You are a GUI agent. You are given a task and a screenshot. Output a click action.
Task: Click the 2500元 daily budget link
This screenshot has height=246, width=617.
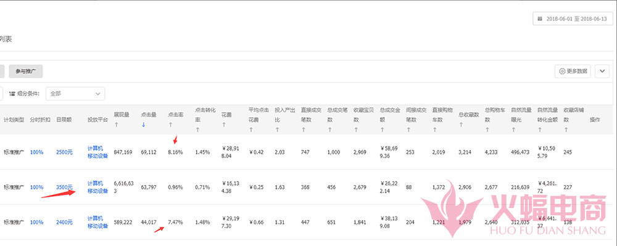pyautogui.click(x=64, y=152)
